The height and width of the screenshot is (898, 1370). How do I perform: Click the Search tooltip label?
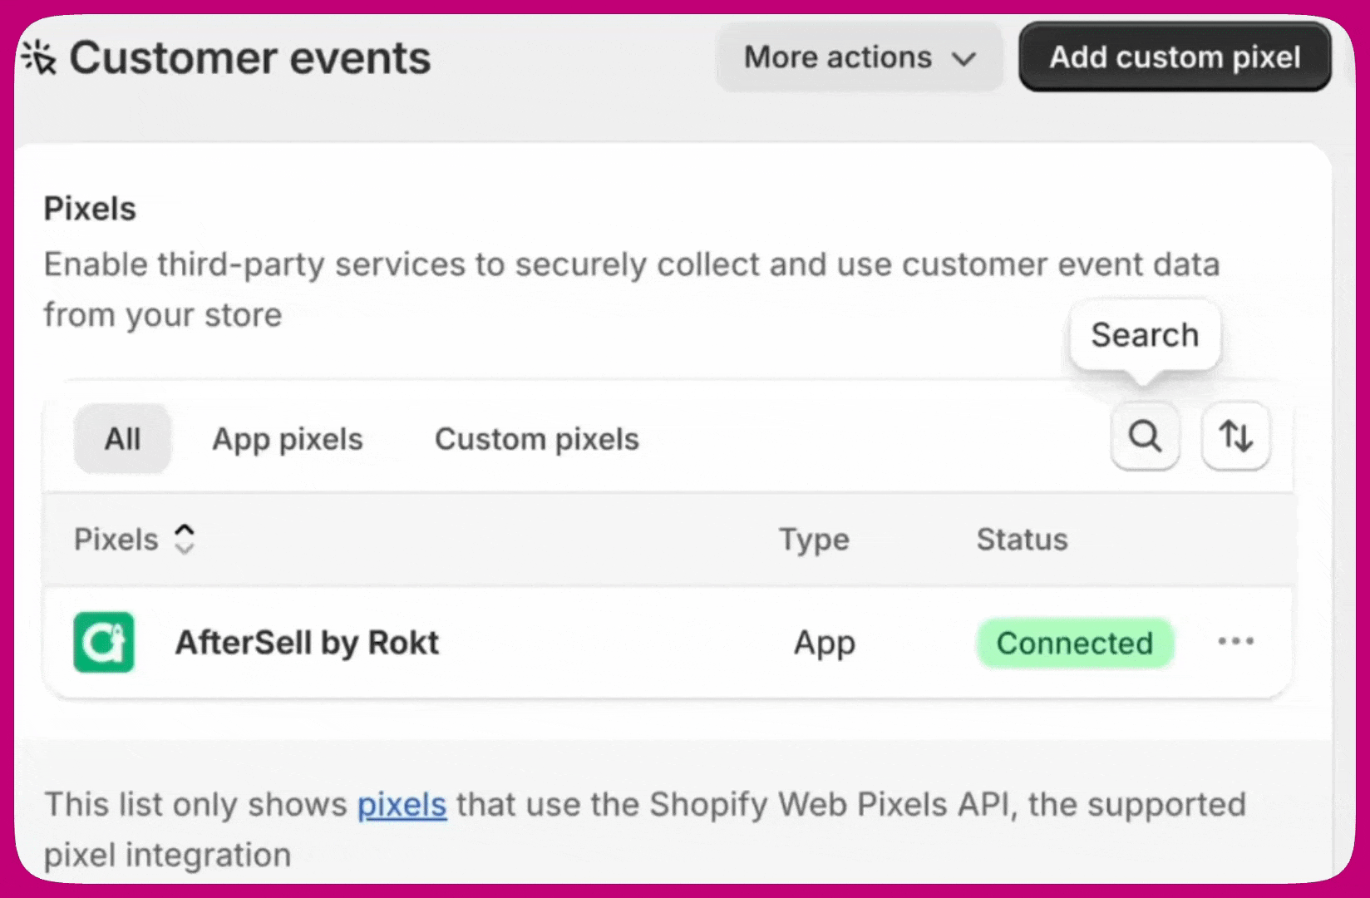click(1145, 335)
